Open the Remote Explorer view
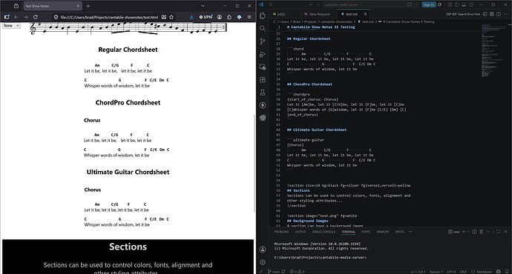The image size is (512, 274). click(263, 67)
